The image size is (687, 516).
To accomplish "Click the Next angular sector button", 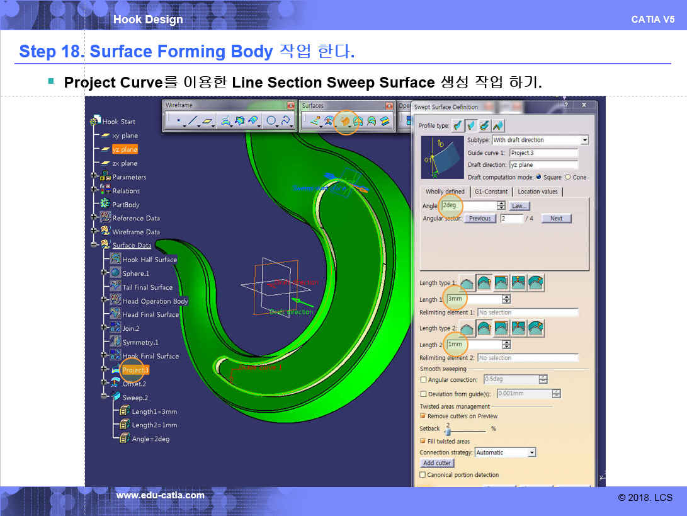I will point(556,219).
